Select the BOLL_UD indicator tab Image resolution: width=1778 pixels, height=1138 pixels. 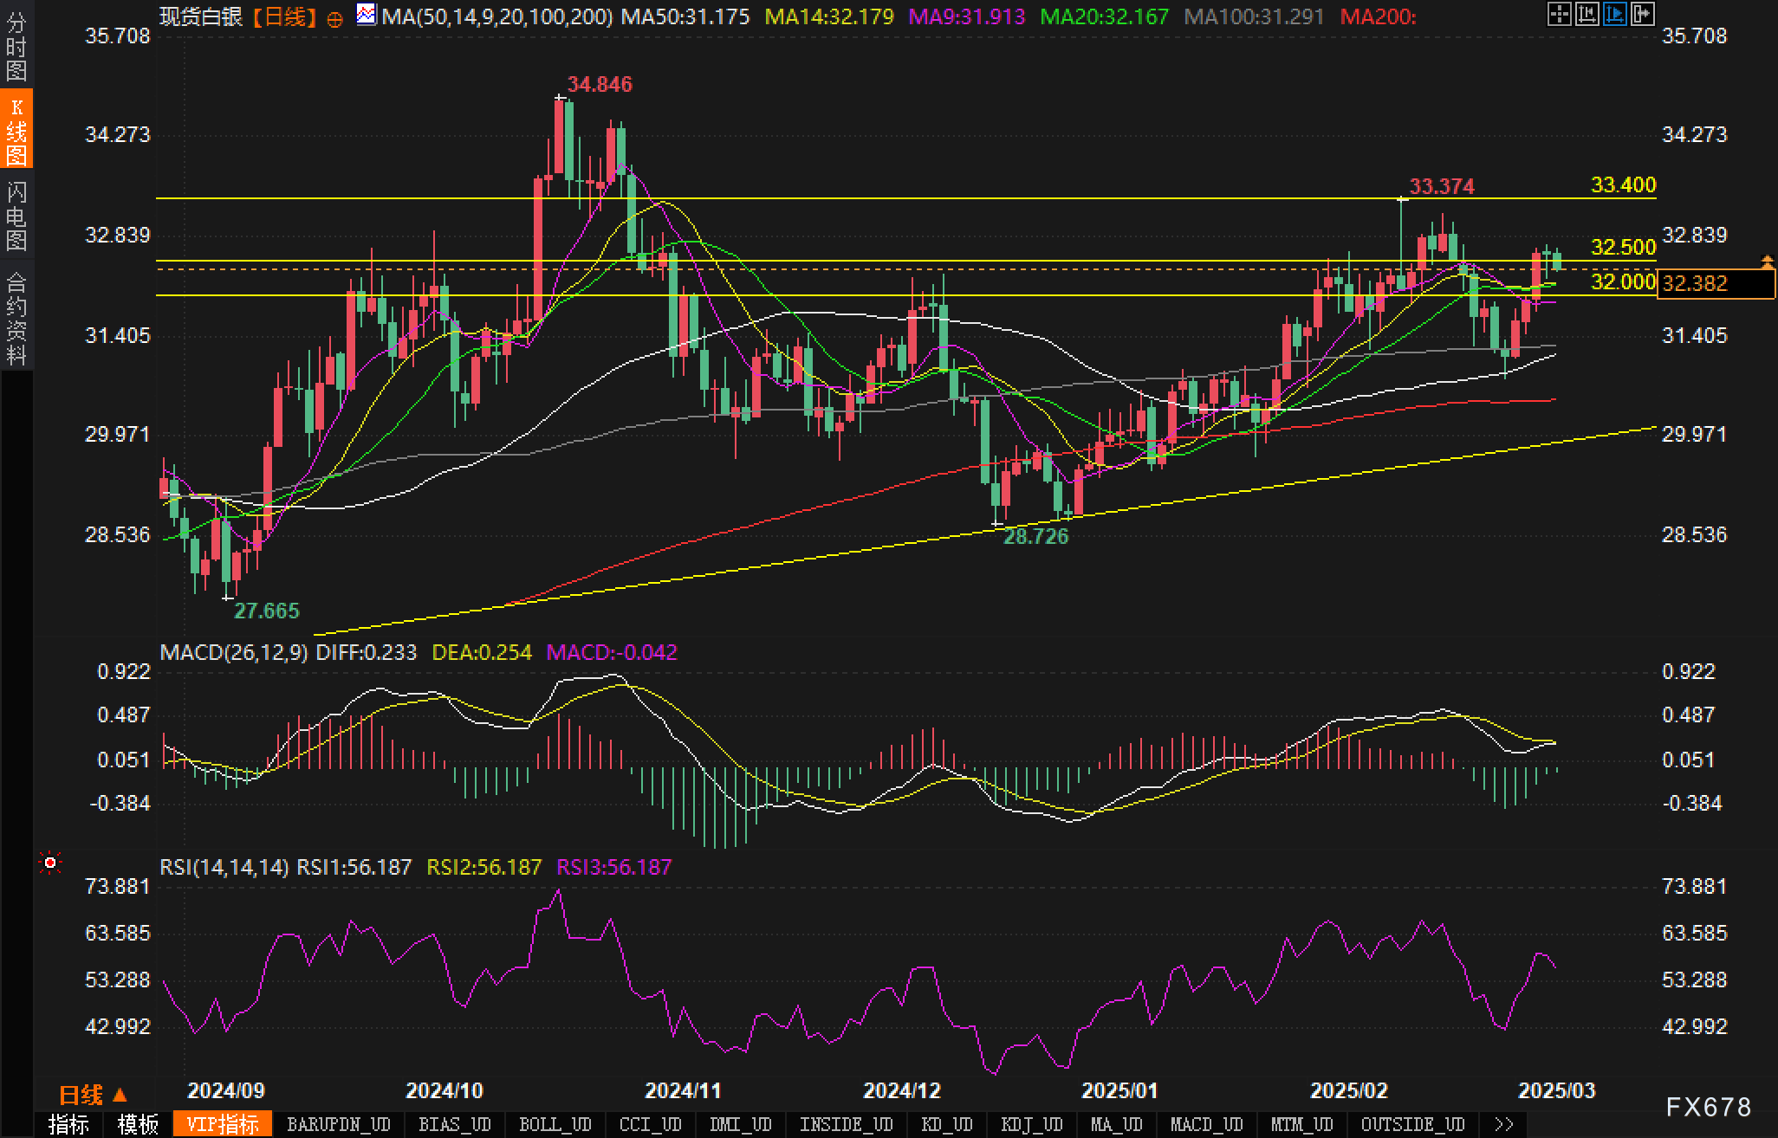tap(555, 1124)
